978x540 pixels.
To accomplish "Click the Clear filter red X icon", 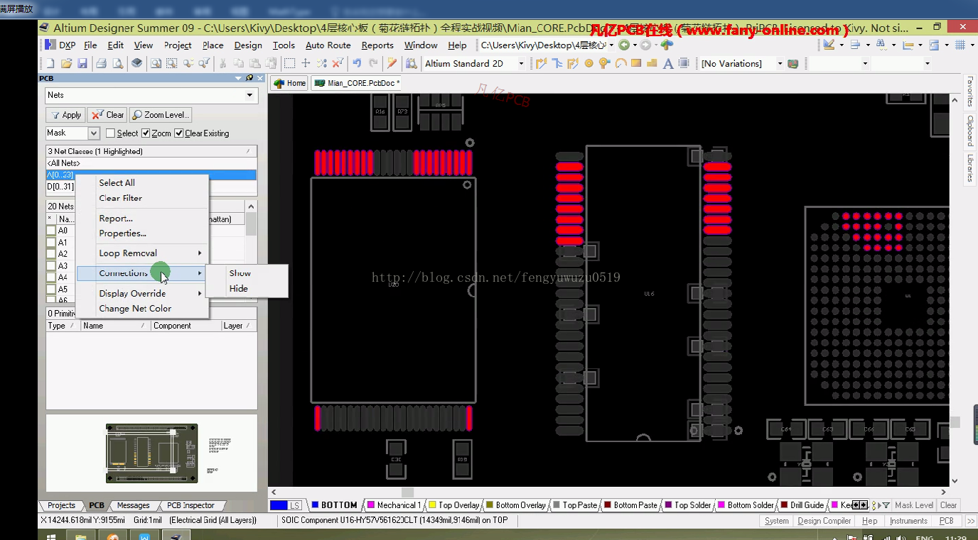I will point(338,63).
